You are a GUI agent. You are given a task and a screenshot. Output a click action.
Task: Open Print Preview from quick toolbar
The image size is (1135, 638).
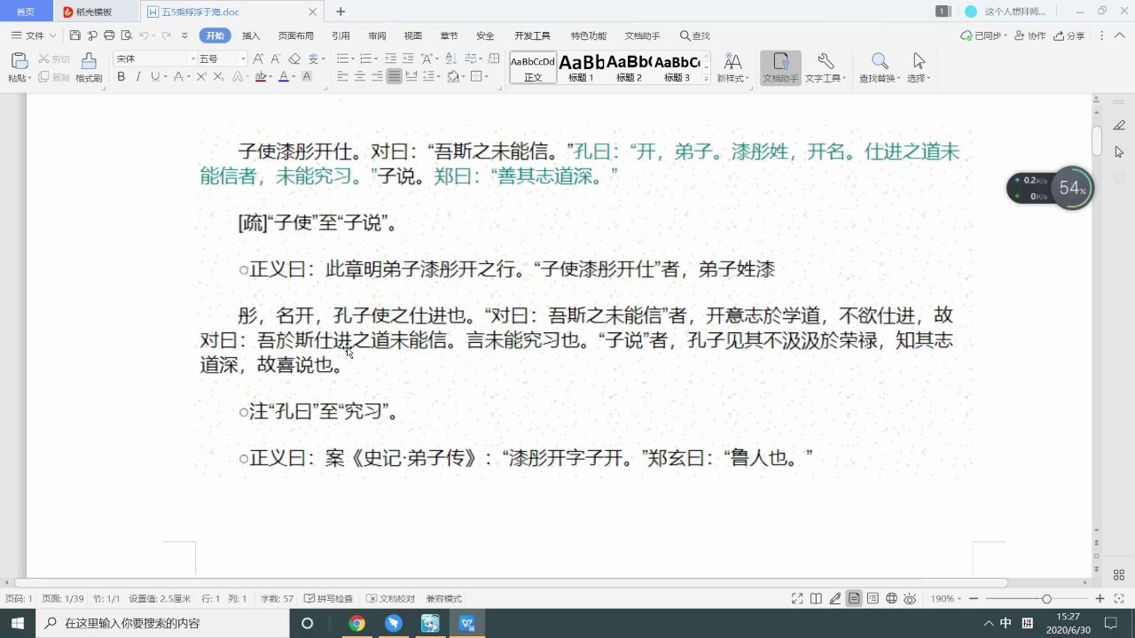click(126, 35)
